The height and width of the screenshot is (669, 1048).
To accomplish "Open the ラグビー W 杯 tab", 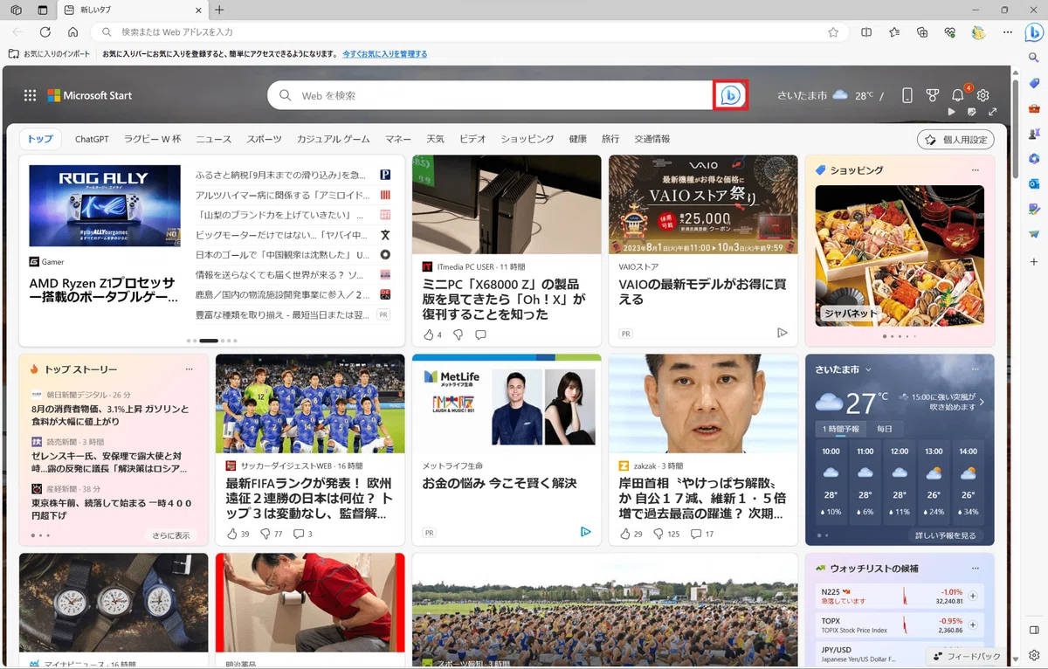I will coord(153,139).
